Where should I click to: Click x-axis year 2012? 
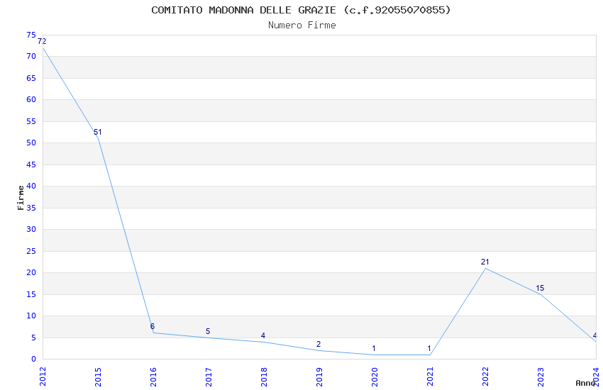point(43,377)
